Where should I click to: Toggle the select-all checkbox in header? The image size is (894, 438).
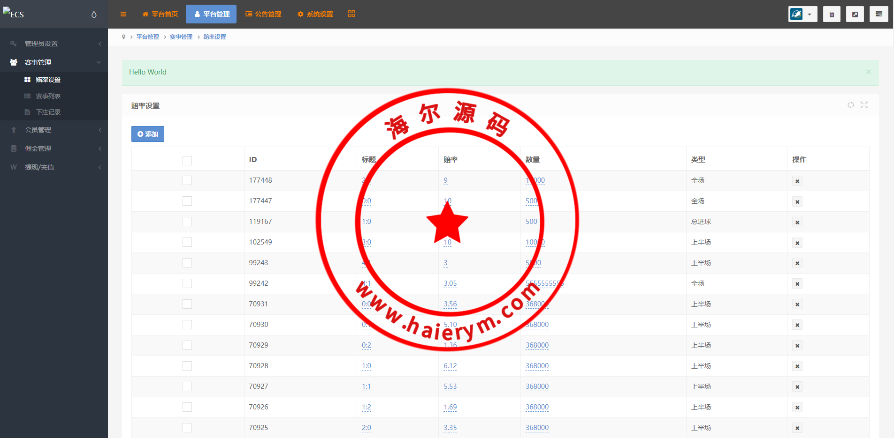[187, 161]
